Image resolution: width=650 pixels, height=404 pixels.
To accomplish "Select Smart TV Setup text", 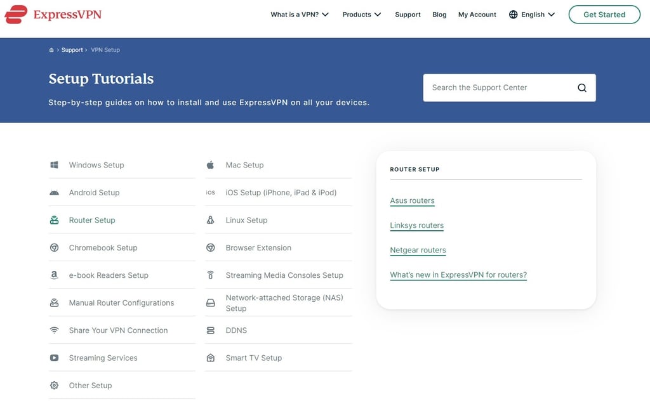I will point(254,358).
